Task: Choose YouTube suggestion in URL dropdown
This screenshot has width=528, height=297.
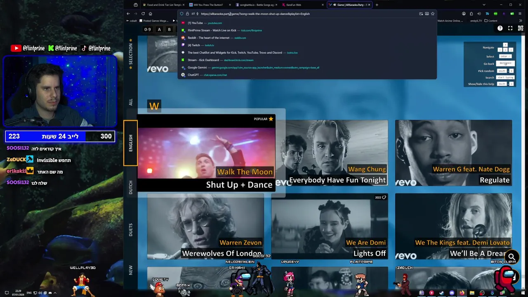Action: (307, 23)
